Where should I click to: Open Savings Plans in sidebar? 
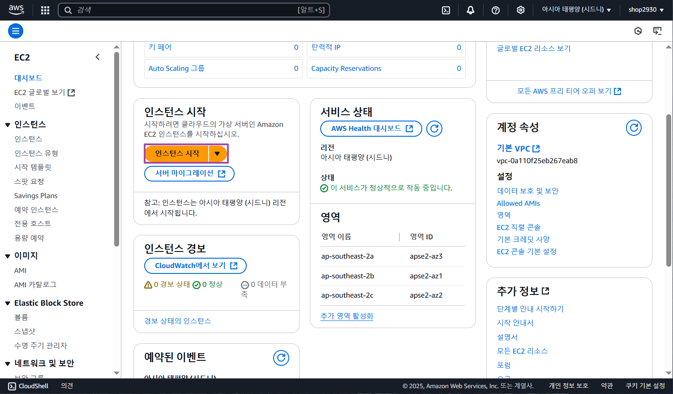pyautogui.click(x=36, y=196)
